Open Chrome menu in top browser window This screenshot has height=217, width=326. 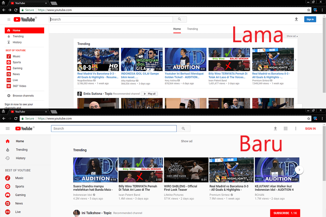[322, 10]
